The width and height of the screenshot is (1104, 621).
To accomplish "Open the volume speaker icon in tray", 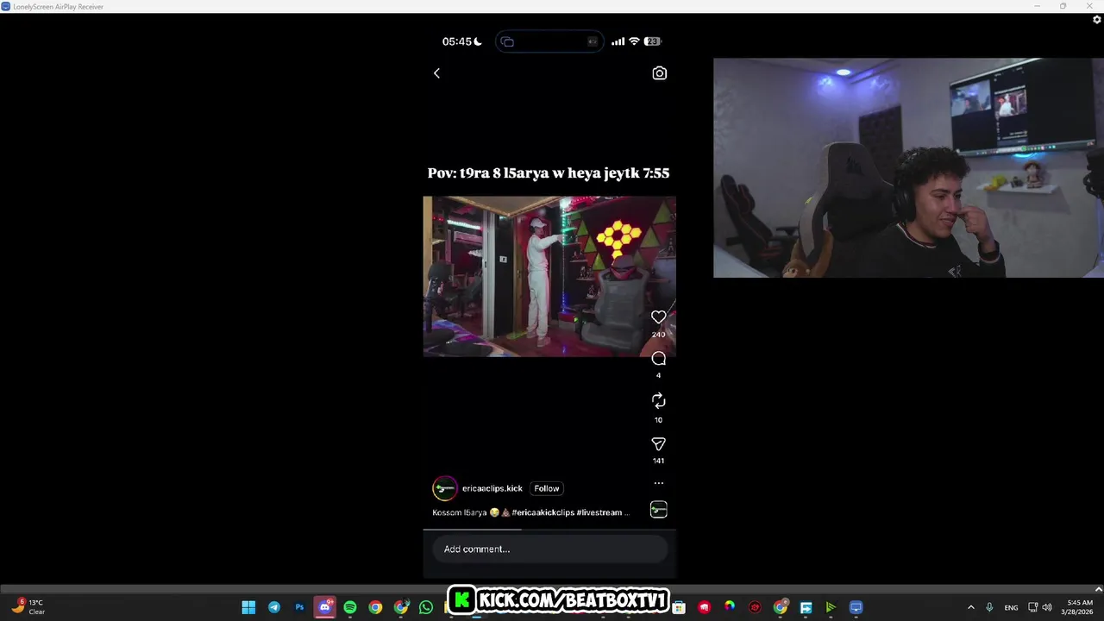I will (1047, 607).
